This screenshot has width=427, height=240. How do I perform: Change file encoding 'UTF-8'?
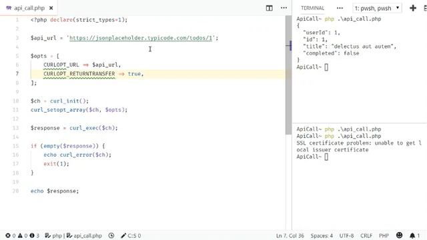[x=346, y=235]
